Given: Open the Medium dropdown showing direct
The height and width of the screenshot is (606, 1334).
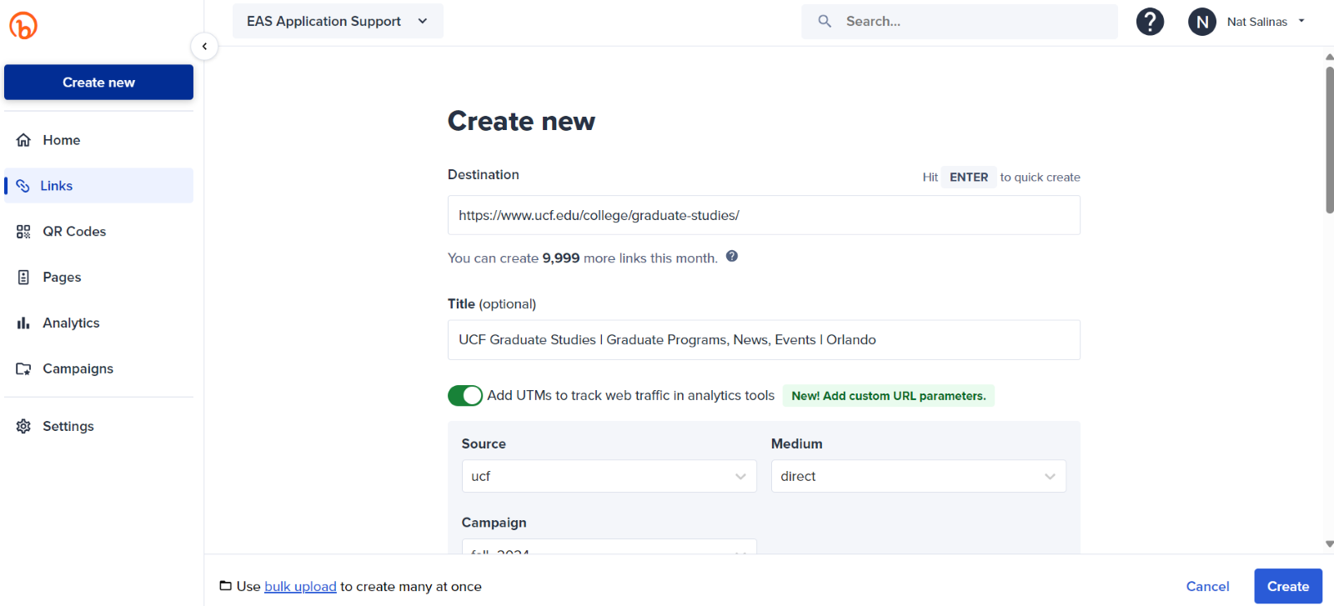Looking at the screenshot, I should tap(918, 476).
